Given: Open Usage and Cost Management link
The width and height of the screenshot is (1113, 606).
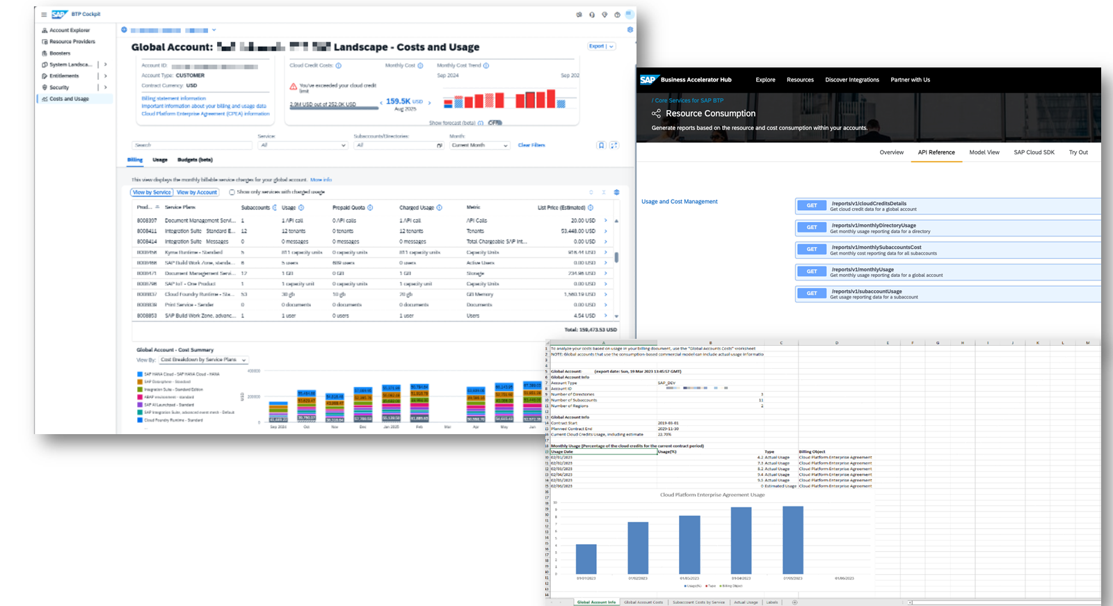Looking at the screenshot, I should coord(680,202).
